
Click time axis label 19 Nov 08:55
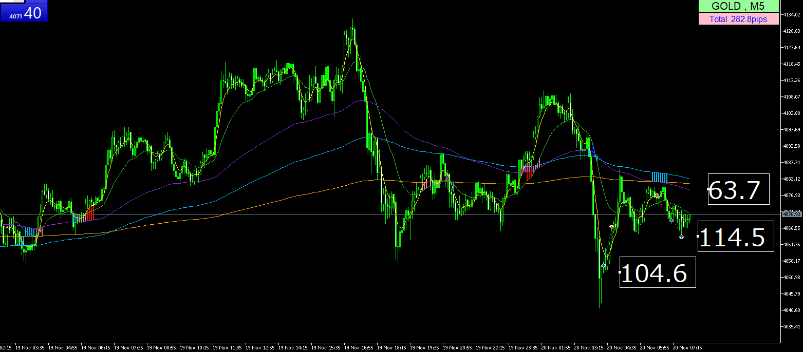(x=161, y=347)
